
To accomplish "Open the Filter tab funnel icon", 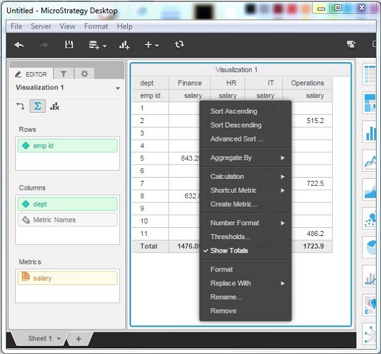I will [63, 74].
